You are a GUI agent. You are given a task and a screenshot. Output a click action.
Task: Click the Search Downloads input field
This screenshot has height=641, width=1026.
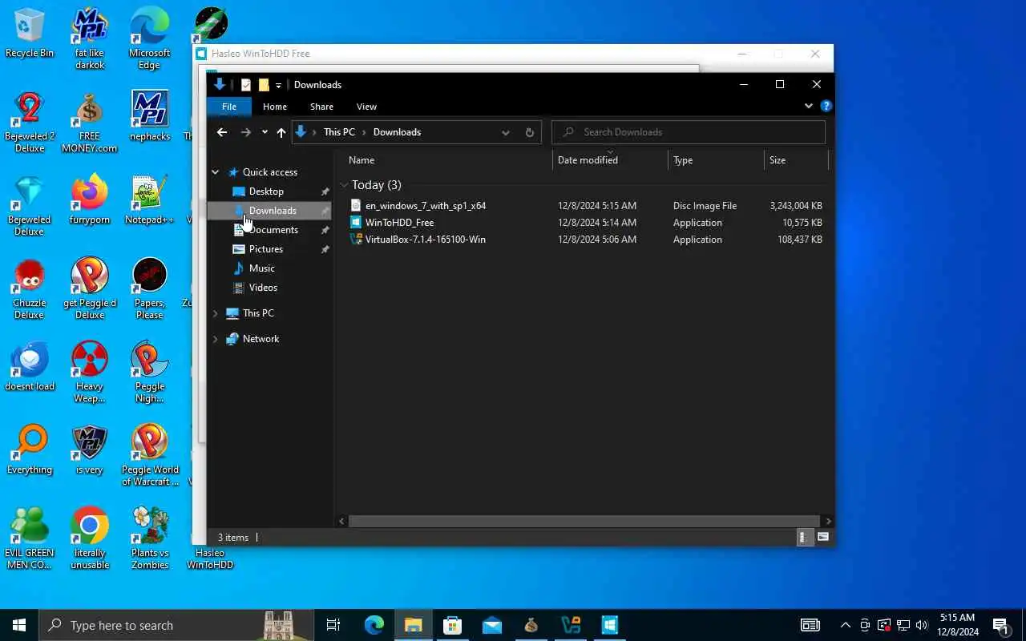689,132
